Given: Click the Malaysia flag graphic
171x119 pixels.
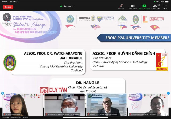Looking at the screenshot, I should [95, 27].
